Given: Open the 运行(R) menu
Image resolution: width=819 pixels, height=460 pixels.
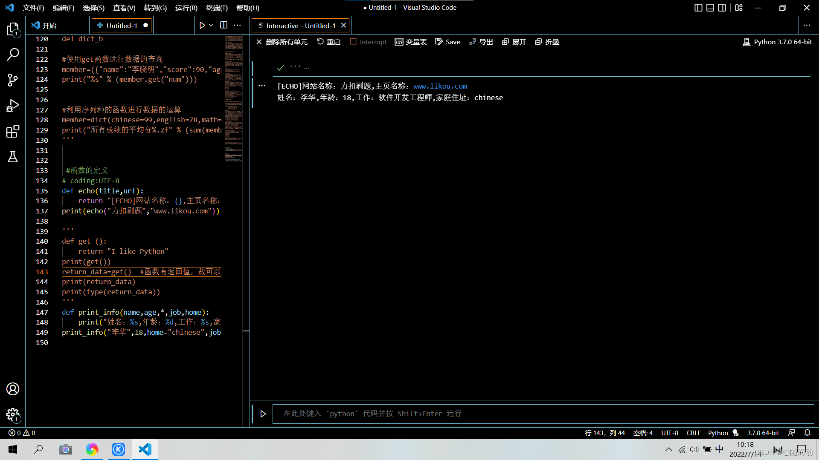Looking at the screenshot, I should 186,8.
